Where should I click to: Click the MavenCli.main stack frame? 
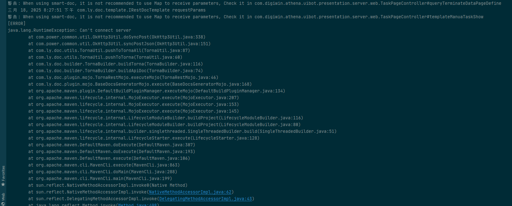pyautogui.click(x=100, y=178)
